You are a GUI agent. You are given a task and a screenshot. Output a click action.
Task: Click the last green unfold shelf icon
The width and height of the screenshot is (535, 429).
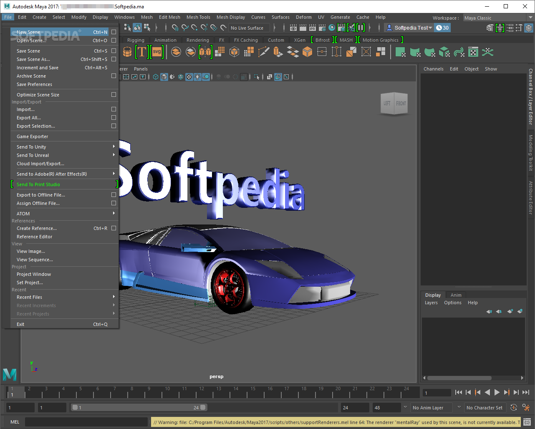(487, 52)
